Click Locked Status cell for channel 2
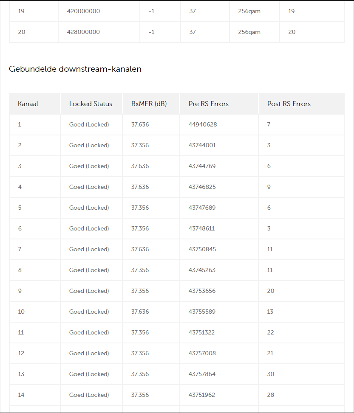Screen dimensions: 354x413 89,145
